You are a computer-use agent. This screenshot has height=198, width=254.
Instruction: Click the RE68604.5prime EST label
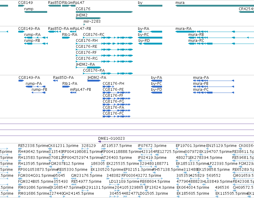pos(155,182)
